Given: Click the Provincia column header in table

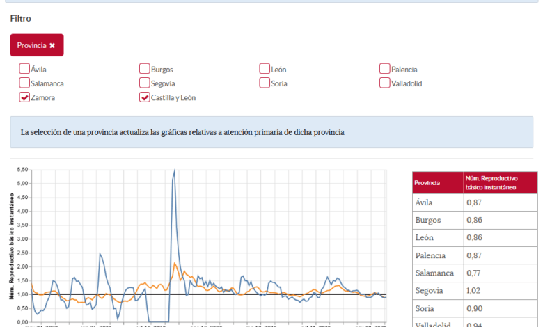Looking at the screenshot, I should click(x=438, y=183).
